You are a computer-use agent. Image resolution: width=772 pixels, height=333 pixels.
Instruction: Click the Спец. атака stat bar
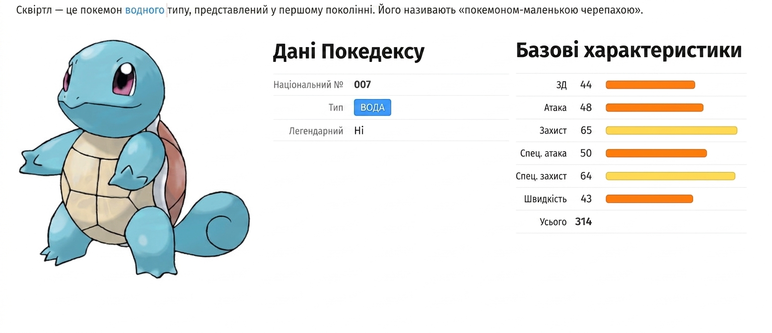coord(656,153)
